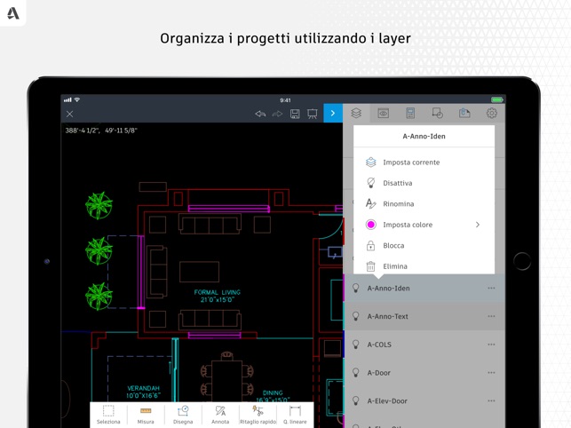Screen dimensions: 571x428
Task: Toggle lightbulb visibility for A-Door
Action: coord(356,373)
